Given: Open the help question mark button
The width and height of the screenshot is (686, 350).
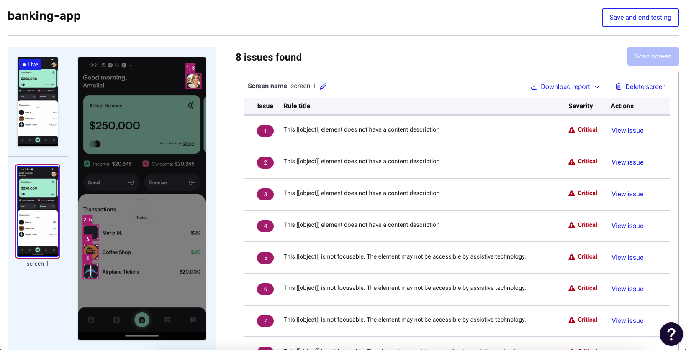Looking at the screenshot, I should (x=671, y=334).
